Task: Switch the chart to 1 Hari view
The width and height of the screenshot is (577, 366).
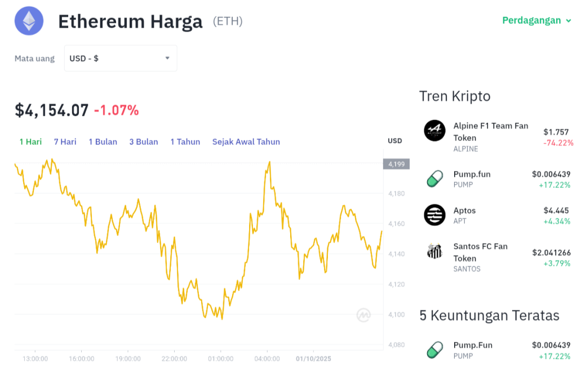Action: 30,142
